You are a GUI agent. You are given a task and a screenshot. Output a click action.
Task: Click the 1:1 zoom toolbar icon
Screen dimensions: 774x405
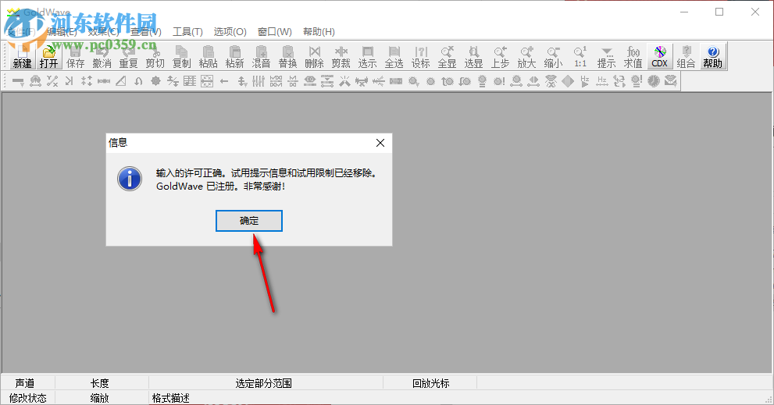coord(580,57)
